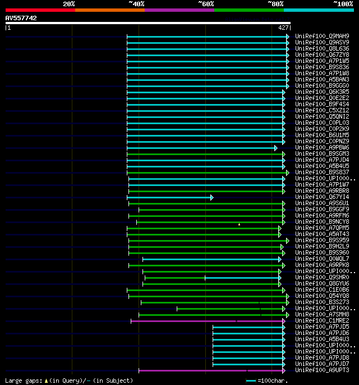Open hit UniRef100_B9S836
The width and height of the screenshot is (359, 385).
pyautogui.click(x=322, y=67)
